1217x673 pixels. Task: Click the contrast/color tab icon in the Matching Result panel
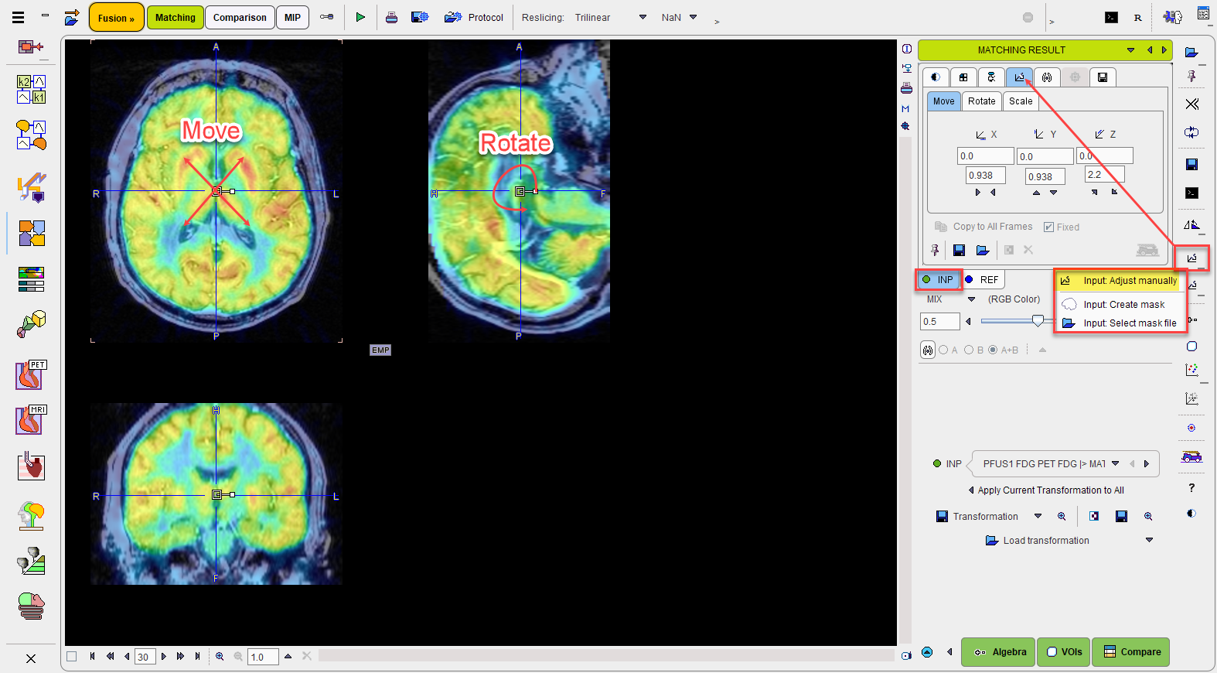pos(936,77)
